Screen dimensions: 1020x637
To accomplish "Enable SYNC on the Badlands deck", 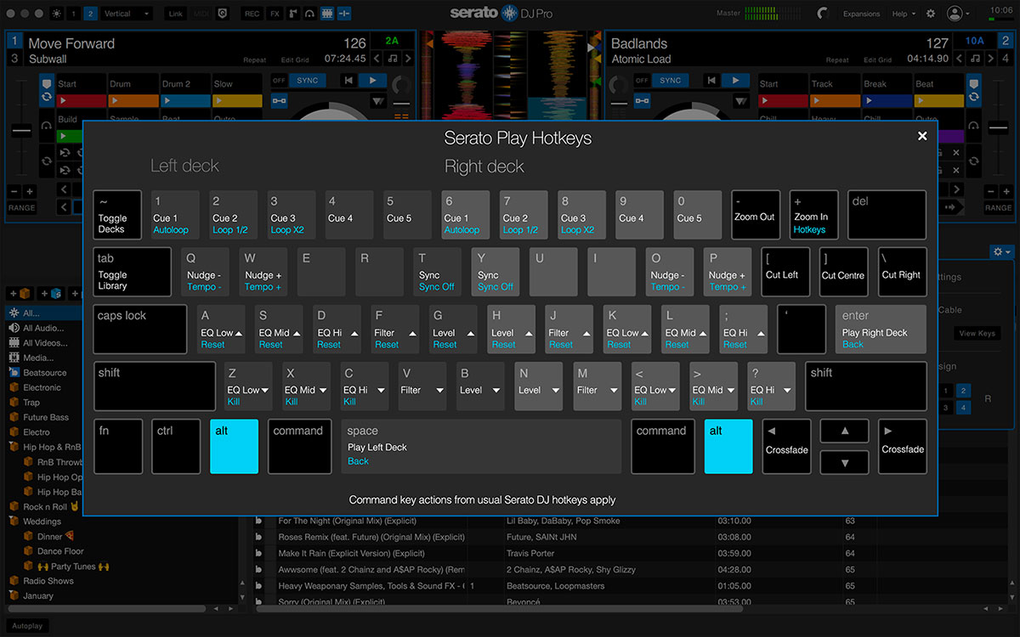I will tap(670, 80).
